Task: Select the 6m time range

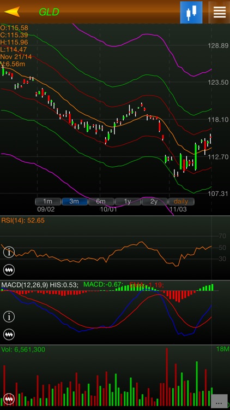Action: point(101,201)
